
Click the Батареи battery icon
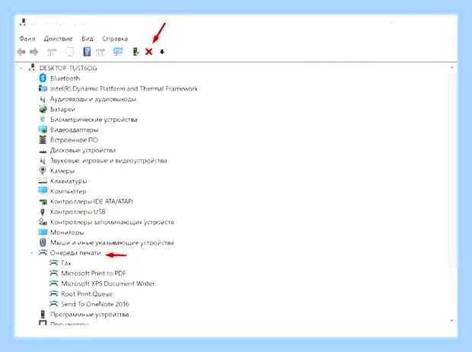tap(43, 109)
